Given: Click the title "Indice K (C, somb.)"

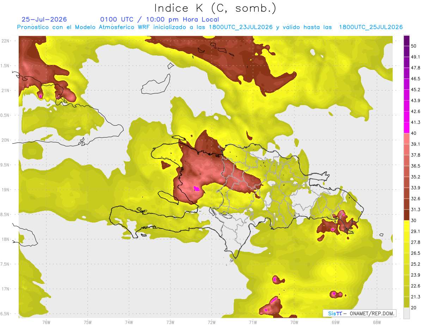Looking at the screenshot, I should pyautogui.click(x=215, y=8).
